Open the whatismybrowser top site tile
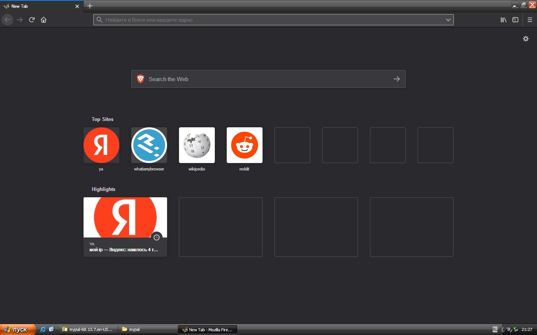Screen dimensions: 537x335 (149, 145)
